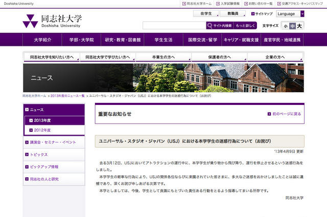Open the サイトマップ link
The width and height of the screenshot is (327, 217).
pos(264,14)
